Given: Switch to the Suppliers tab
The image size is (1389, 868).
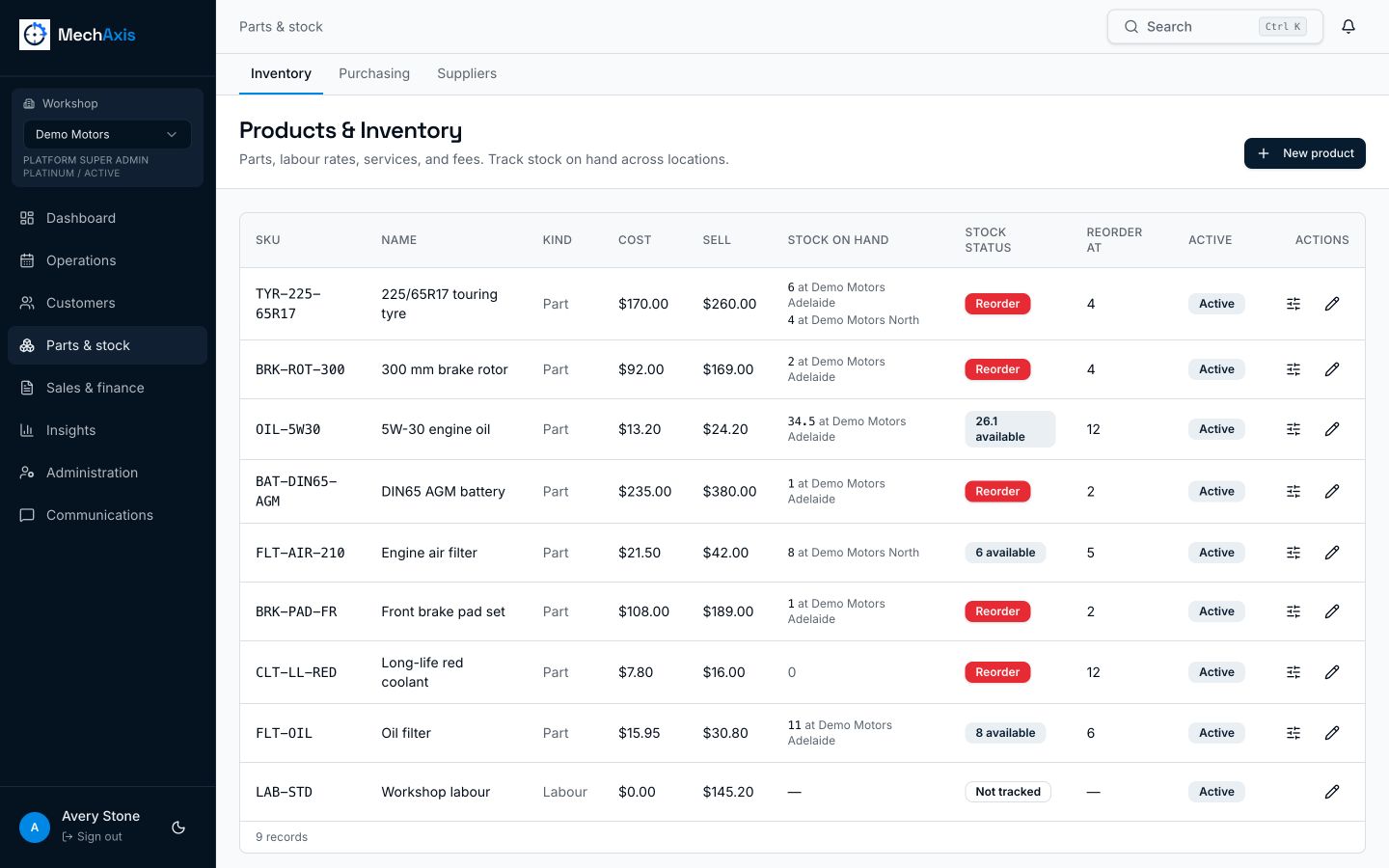Looking at the screenshot, I should tap(467, 73).
